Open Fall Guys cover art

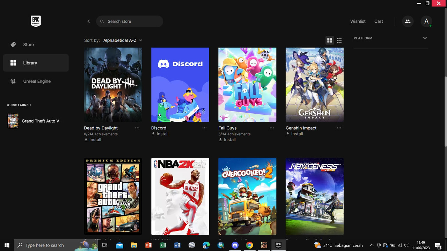pyautogui.click(x=247, y=85)
